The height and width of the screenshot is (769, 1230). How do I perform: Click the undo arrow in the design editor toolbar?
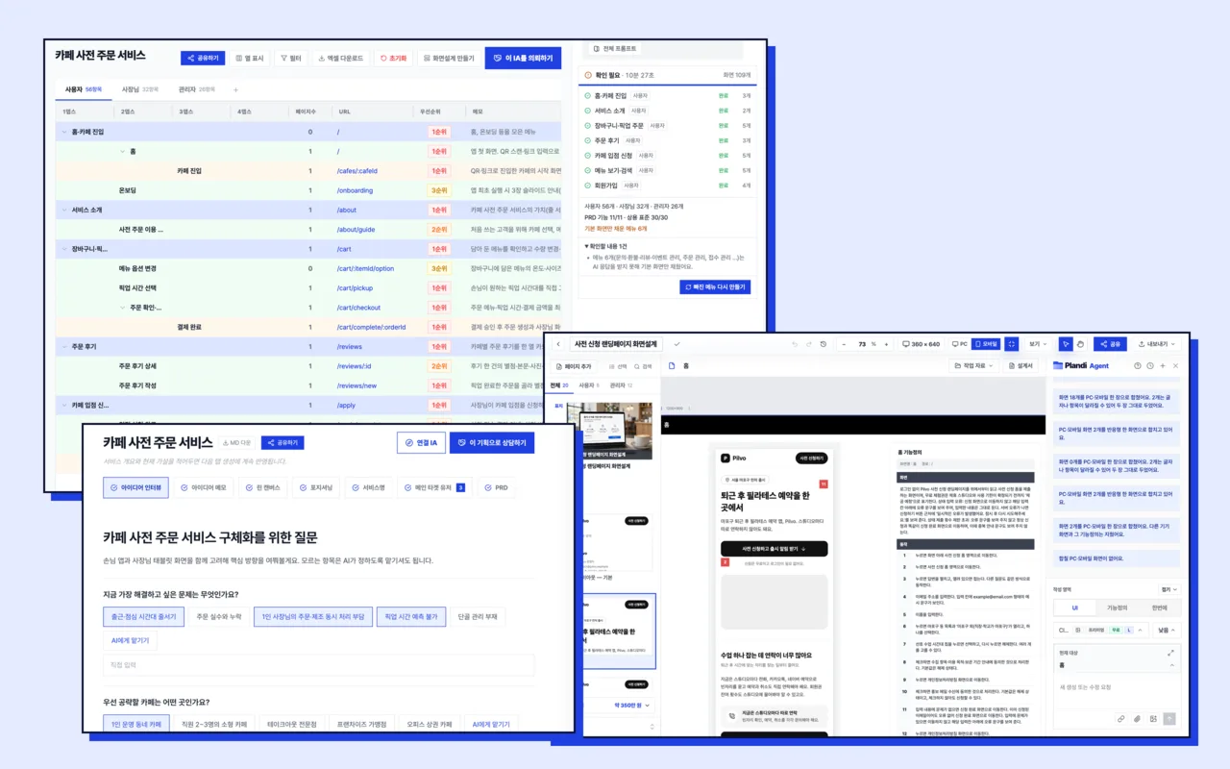(795, 343)
